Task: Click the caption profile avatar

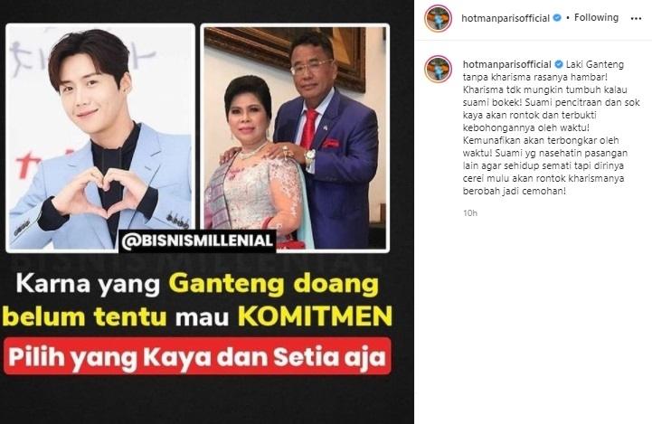Action: 438,69
